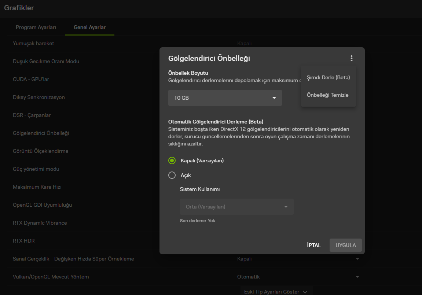Click the Düşük Gecikme Oranı Modu setting

click(46, 61)
